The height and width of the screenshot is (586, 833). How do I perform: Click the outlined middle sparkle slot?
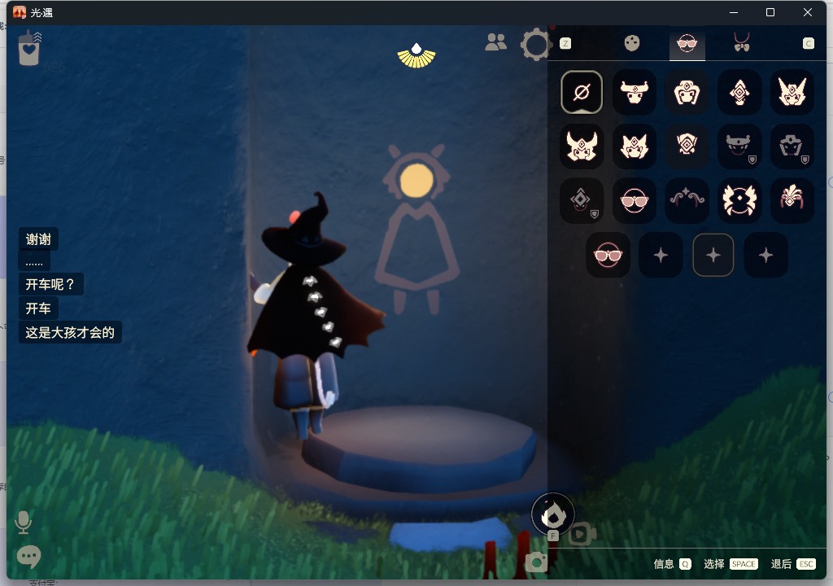[713, 256]
